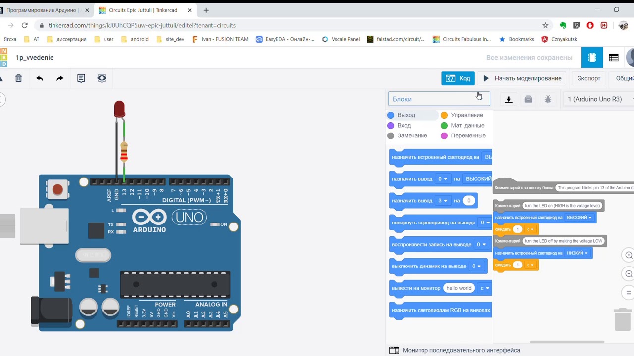
Task: Zoom out on the code workspace
Action: [x=629, y=274]
